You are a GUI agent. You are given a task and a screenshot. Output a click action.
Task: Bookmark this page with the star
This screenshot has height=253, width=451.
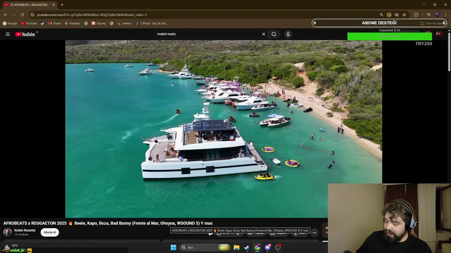coord(404,15)
